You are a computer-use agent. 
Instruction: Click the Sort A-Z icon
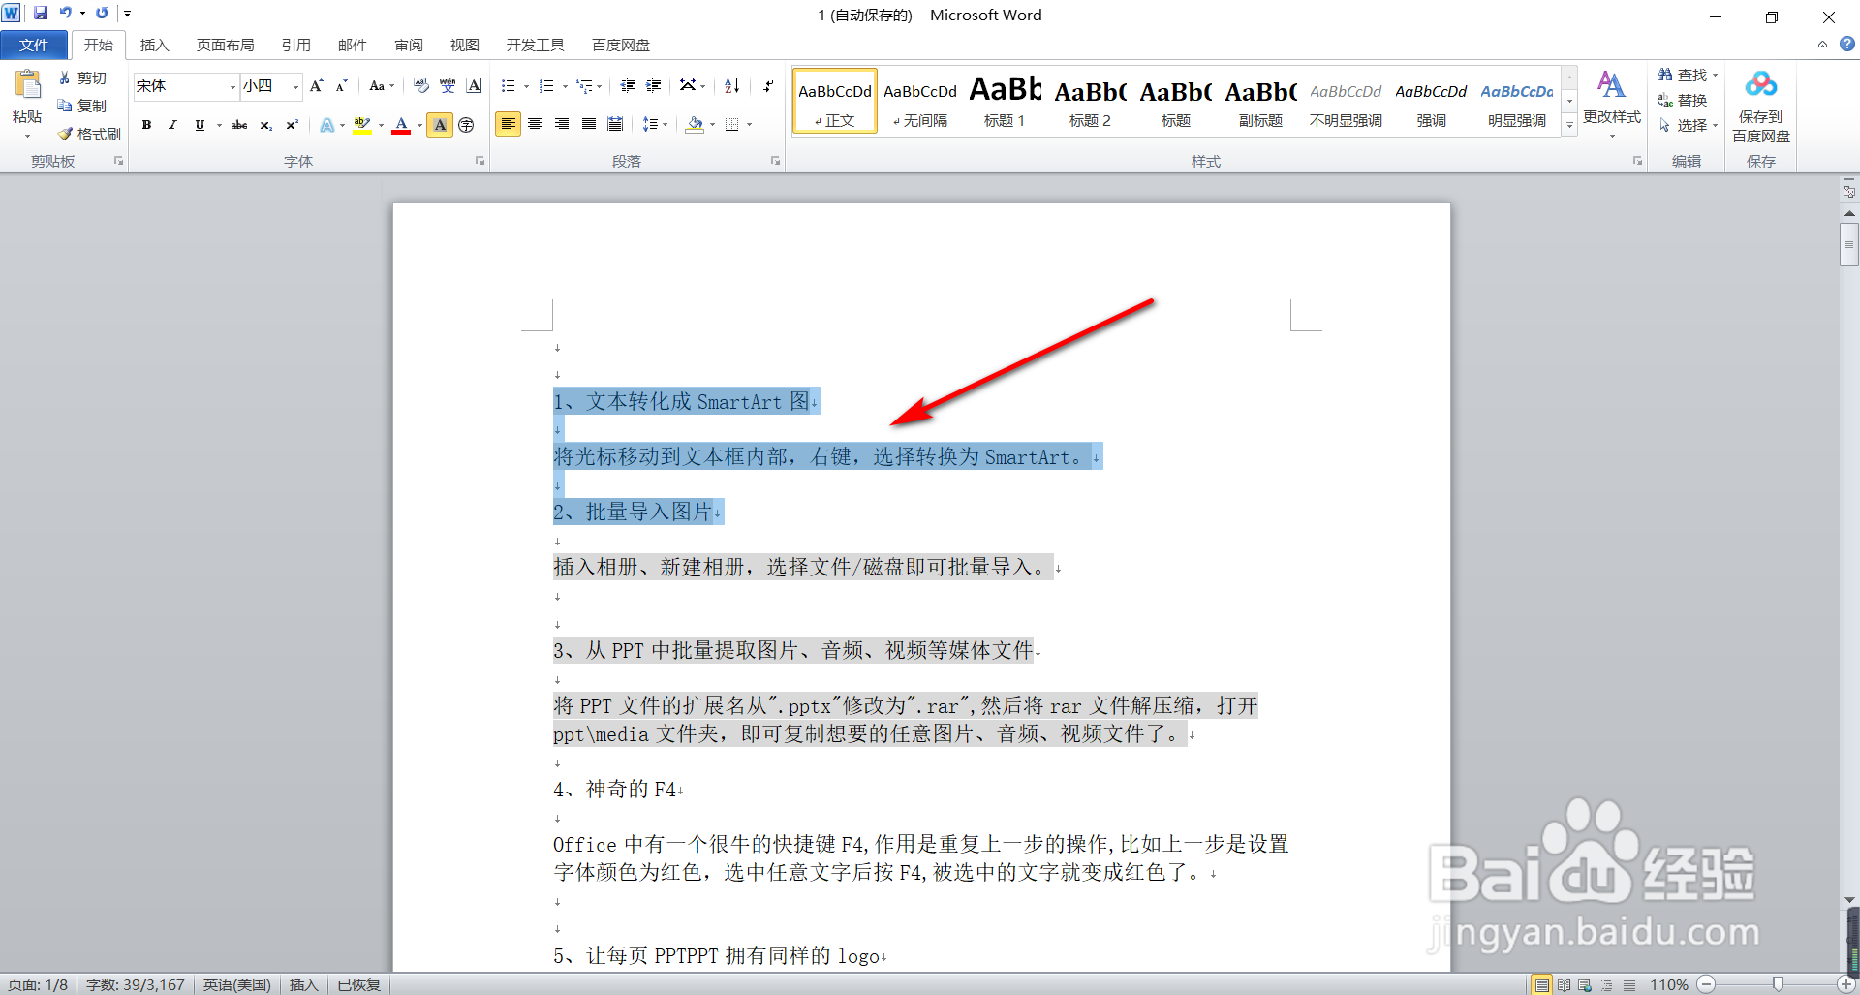[732, 86]
